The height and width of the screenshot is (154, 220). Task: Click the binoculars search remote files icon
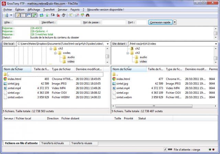point(88,15)
